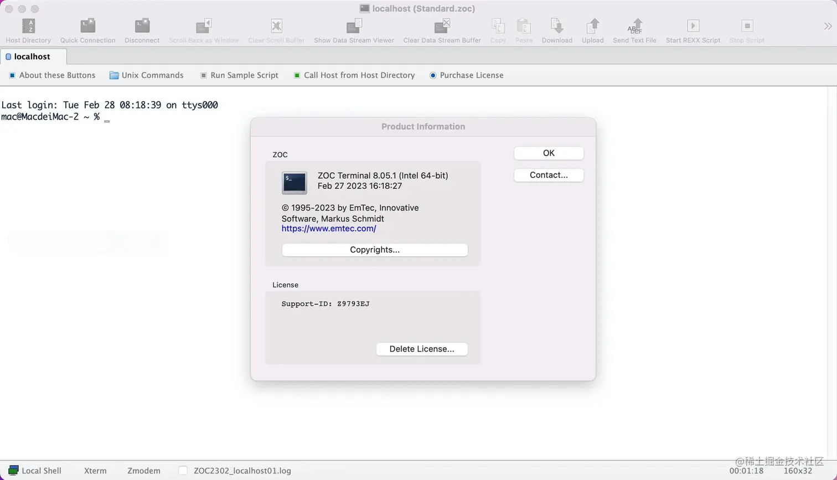
Task: Click the Last login line in the terminal
Action: point(110,105)
